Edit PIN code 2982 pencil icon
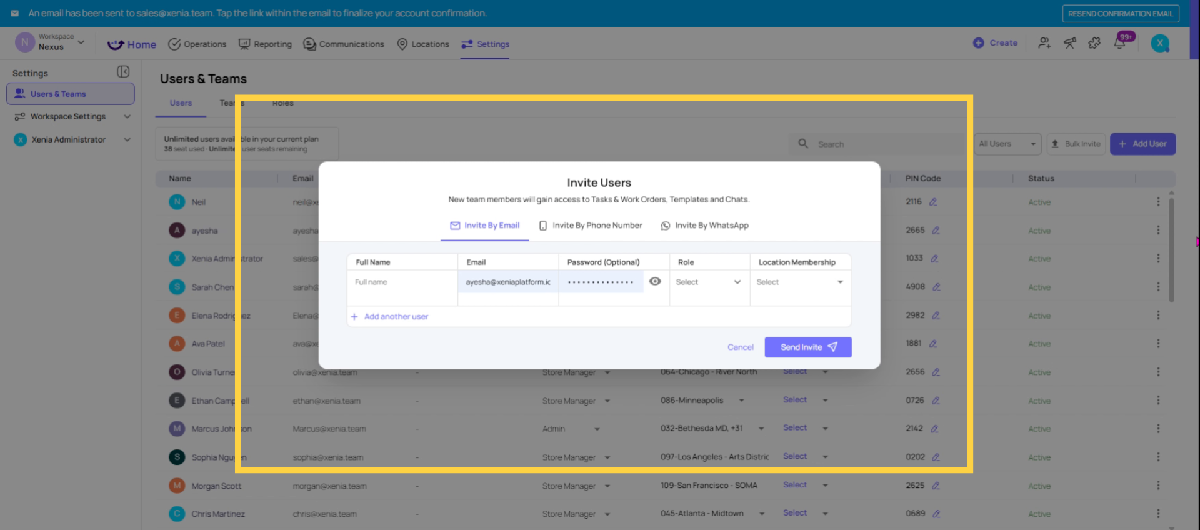 pos(936,316)
